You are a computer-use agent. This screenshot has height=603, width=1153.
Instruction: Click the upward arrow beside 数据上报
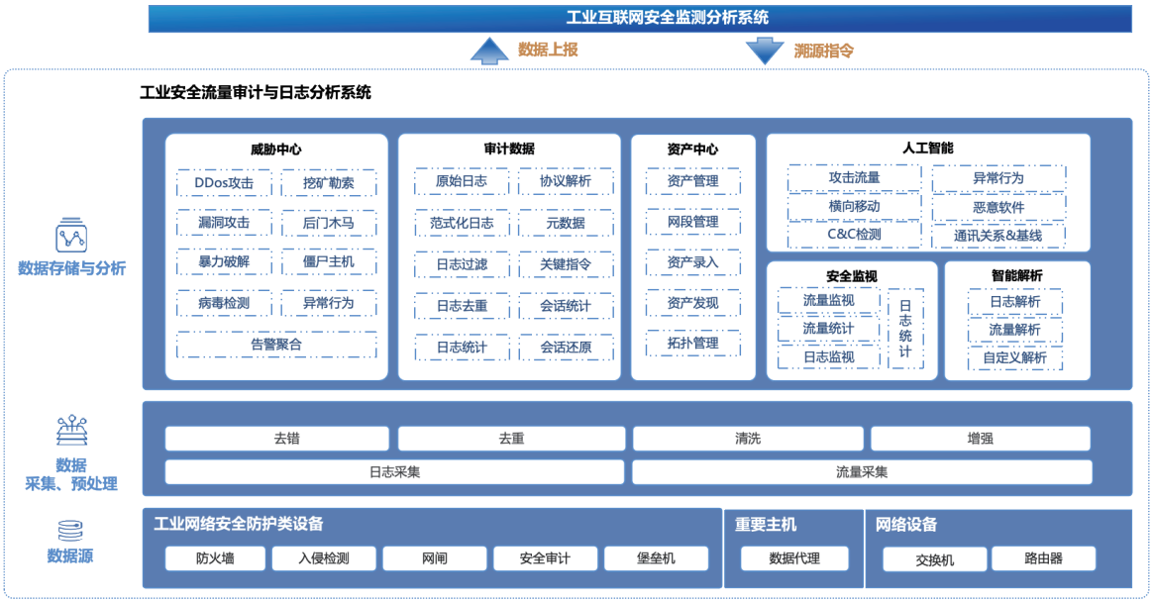[x=488, y=50]
